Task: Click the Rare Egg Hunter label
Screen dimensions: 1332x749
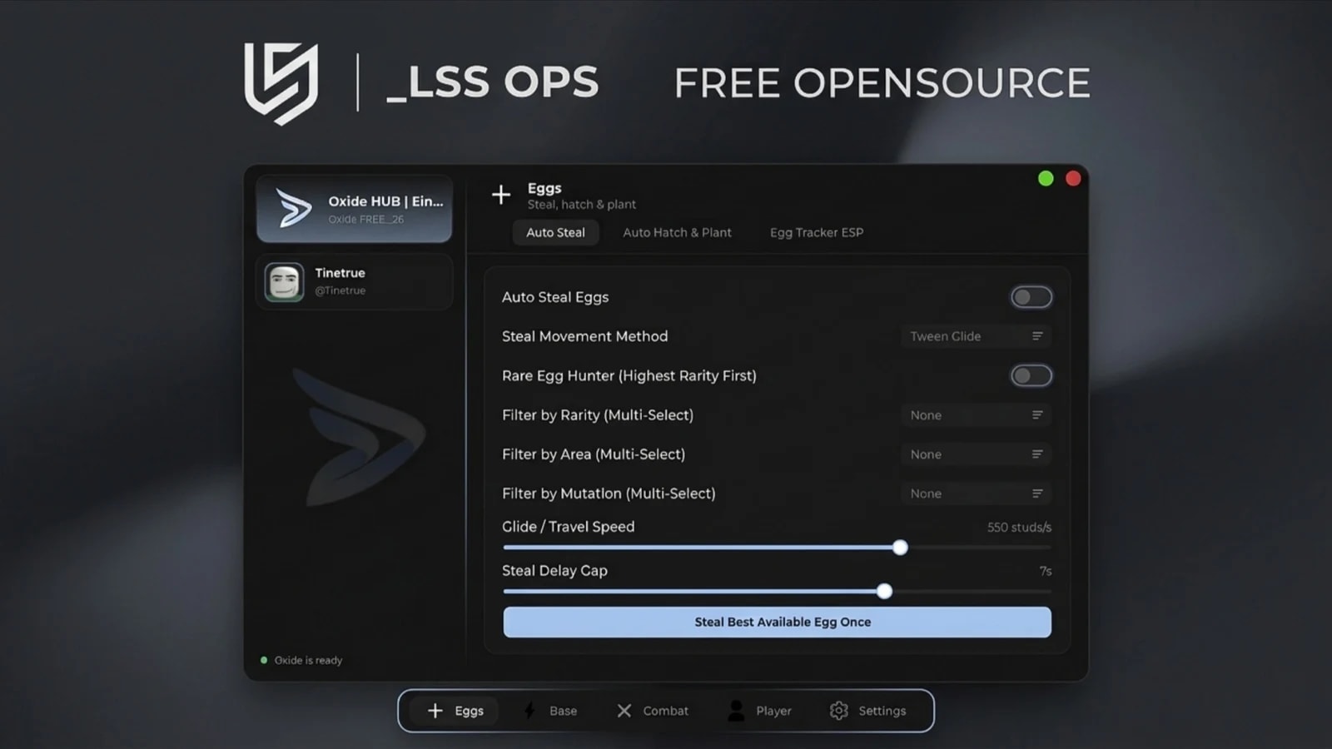Action: click(629, 375)
